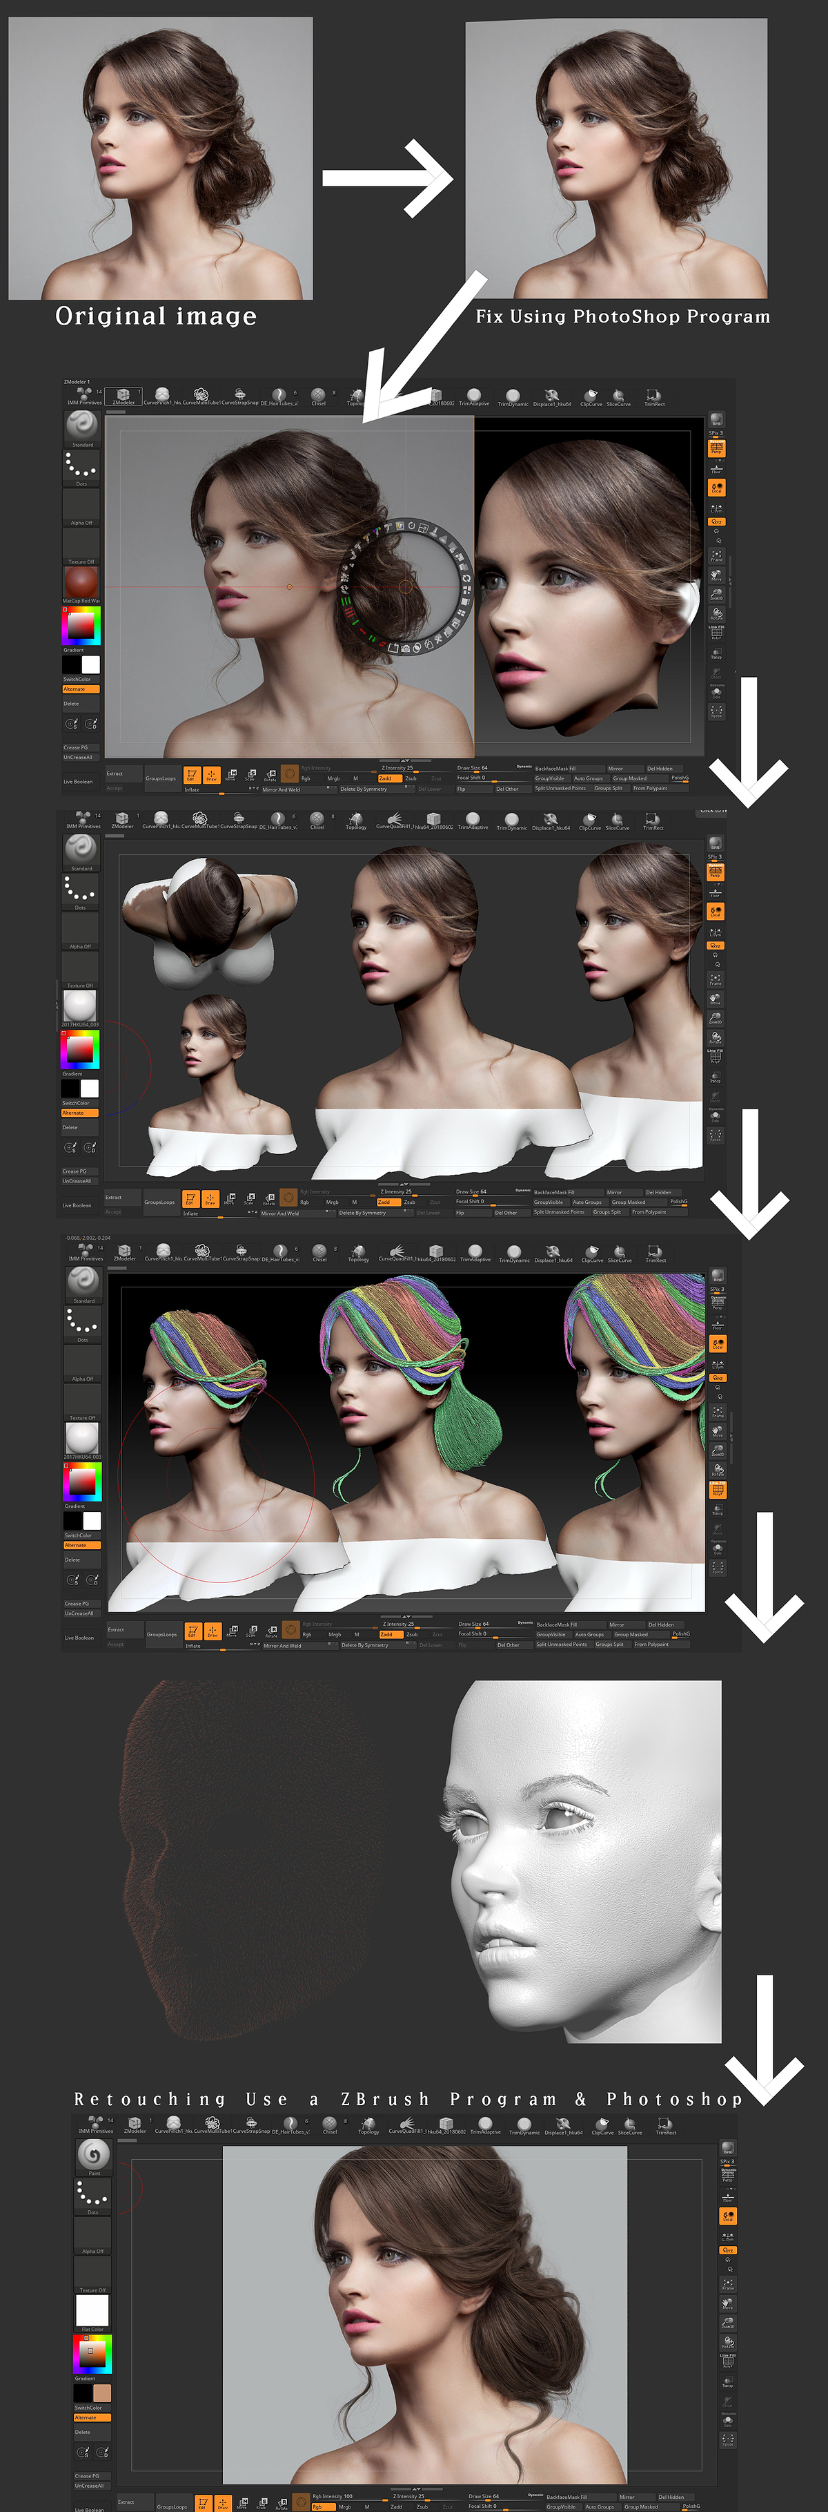
Task: Click the Topology brush above rainbow hair view
Action: pos(359,1253)
